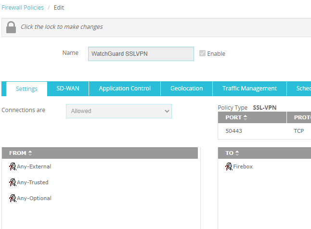Click the TCP protocol cell
This screenshot has width=311, height=229.
tap(298, 131)
